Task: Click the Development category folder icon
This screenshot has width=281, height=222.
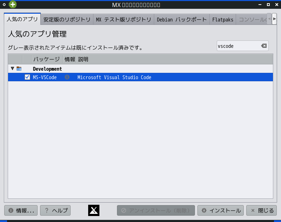Action: [x=19, y=69]
